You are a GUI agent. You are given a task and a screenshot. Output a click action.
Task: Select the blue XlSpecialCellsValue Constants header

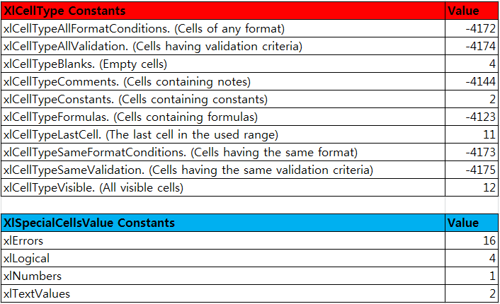tap(223, 223)
